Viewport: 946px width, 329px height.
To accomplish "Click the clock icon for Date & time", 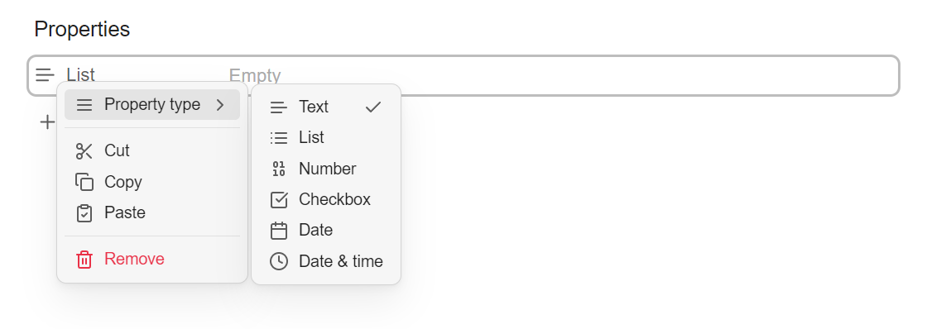I will [x=278, y=261].
